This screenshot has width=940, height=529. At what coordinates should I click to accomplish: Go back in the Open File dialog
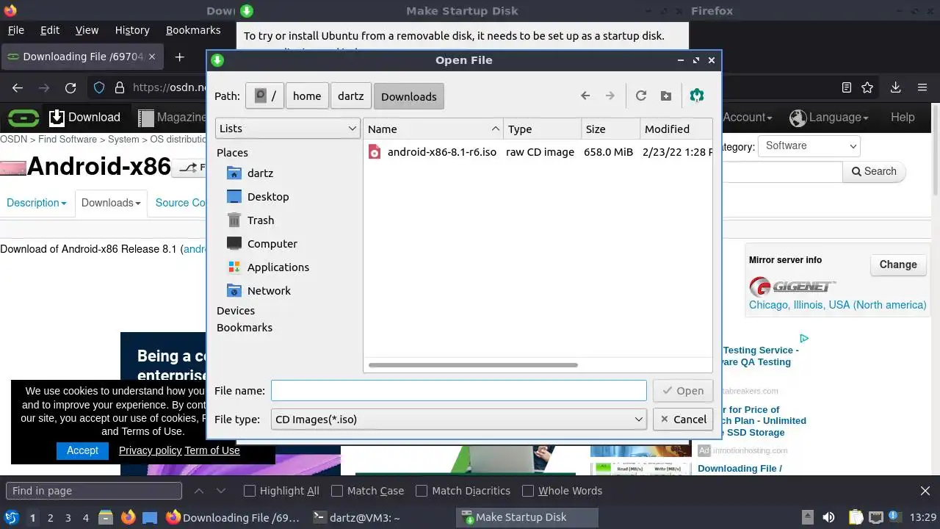click(585, 96)
